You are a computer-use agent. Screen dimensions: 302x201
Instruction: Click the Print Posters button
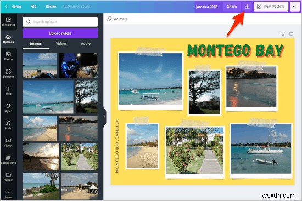coord(271,7)
